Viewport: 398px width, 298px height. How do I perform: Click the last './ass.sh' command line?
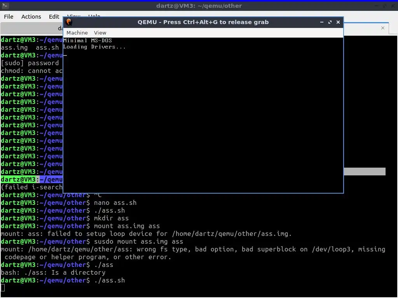(63, 281)
